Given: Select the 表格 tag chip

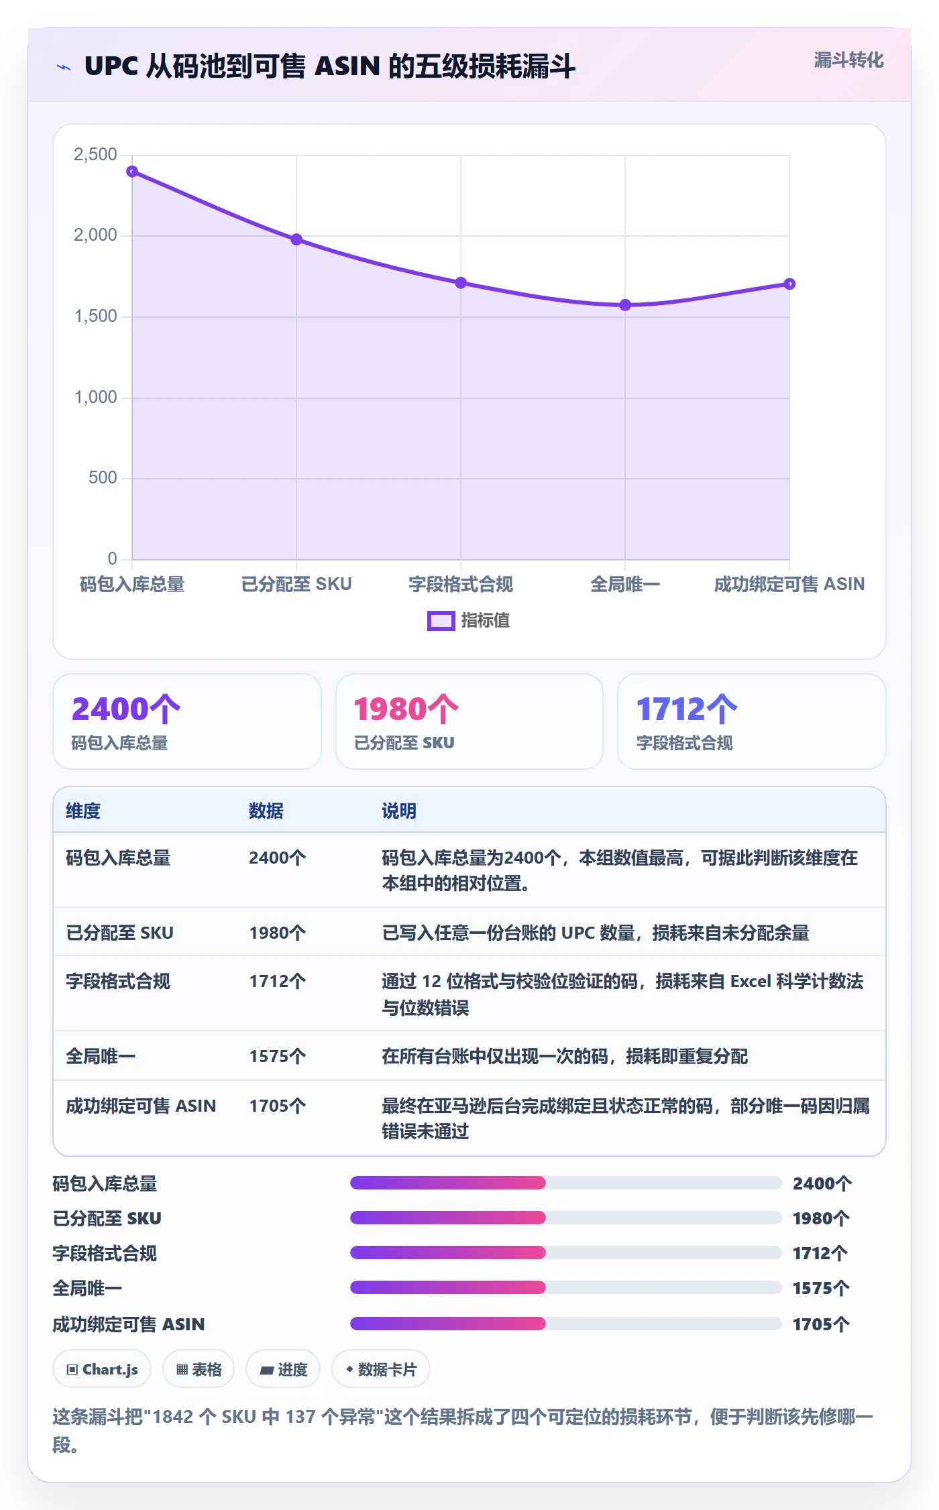Looking at the screenshot, I should (x=199, y=1369).
